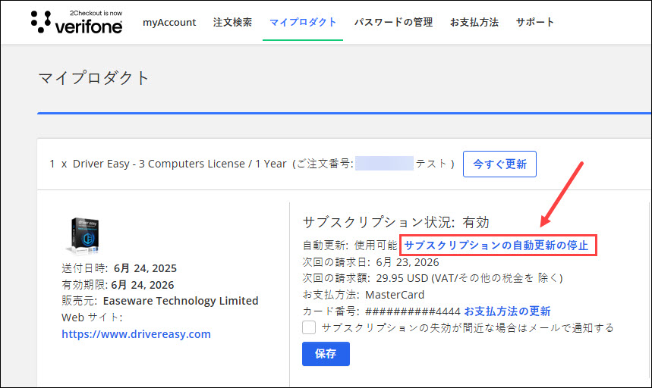Open サポート menu item
The height and width of the screenshot is (388, 652).
coord(535,23)
